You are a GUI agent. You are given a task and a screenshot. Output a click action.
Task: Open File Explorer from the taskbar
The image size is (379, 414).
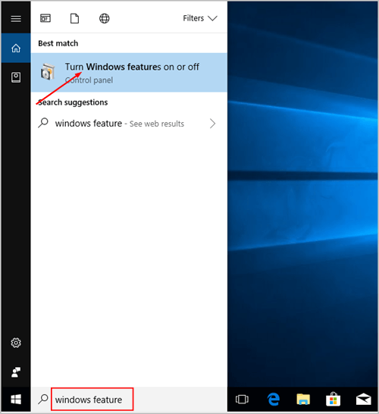[x=303, y=399]
